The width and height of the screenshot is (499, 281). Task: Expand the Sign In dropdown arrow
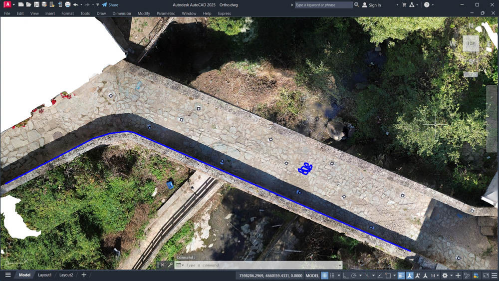pyautogui.click(x=397, y=5)
